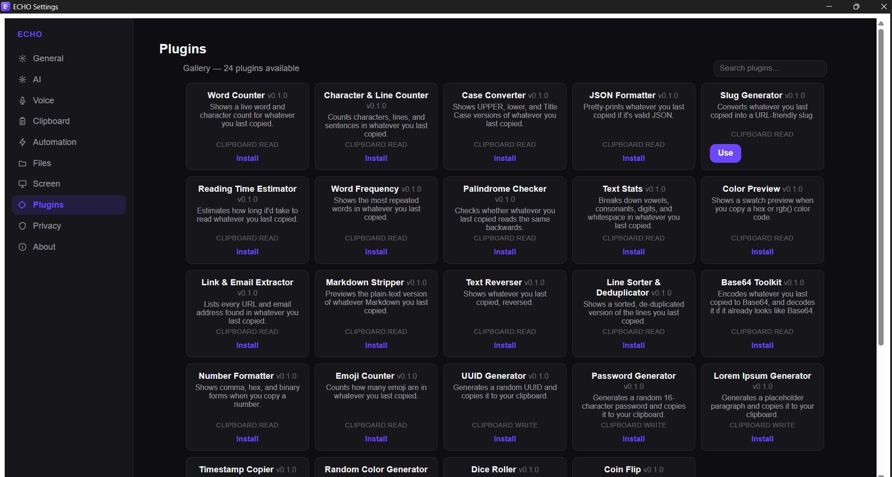The width and height of the screenshot is (892, 477).
Task: Click the Plugins puzzle icon in the sidebar
Action: point(22,205)
